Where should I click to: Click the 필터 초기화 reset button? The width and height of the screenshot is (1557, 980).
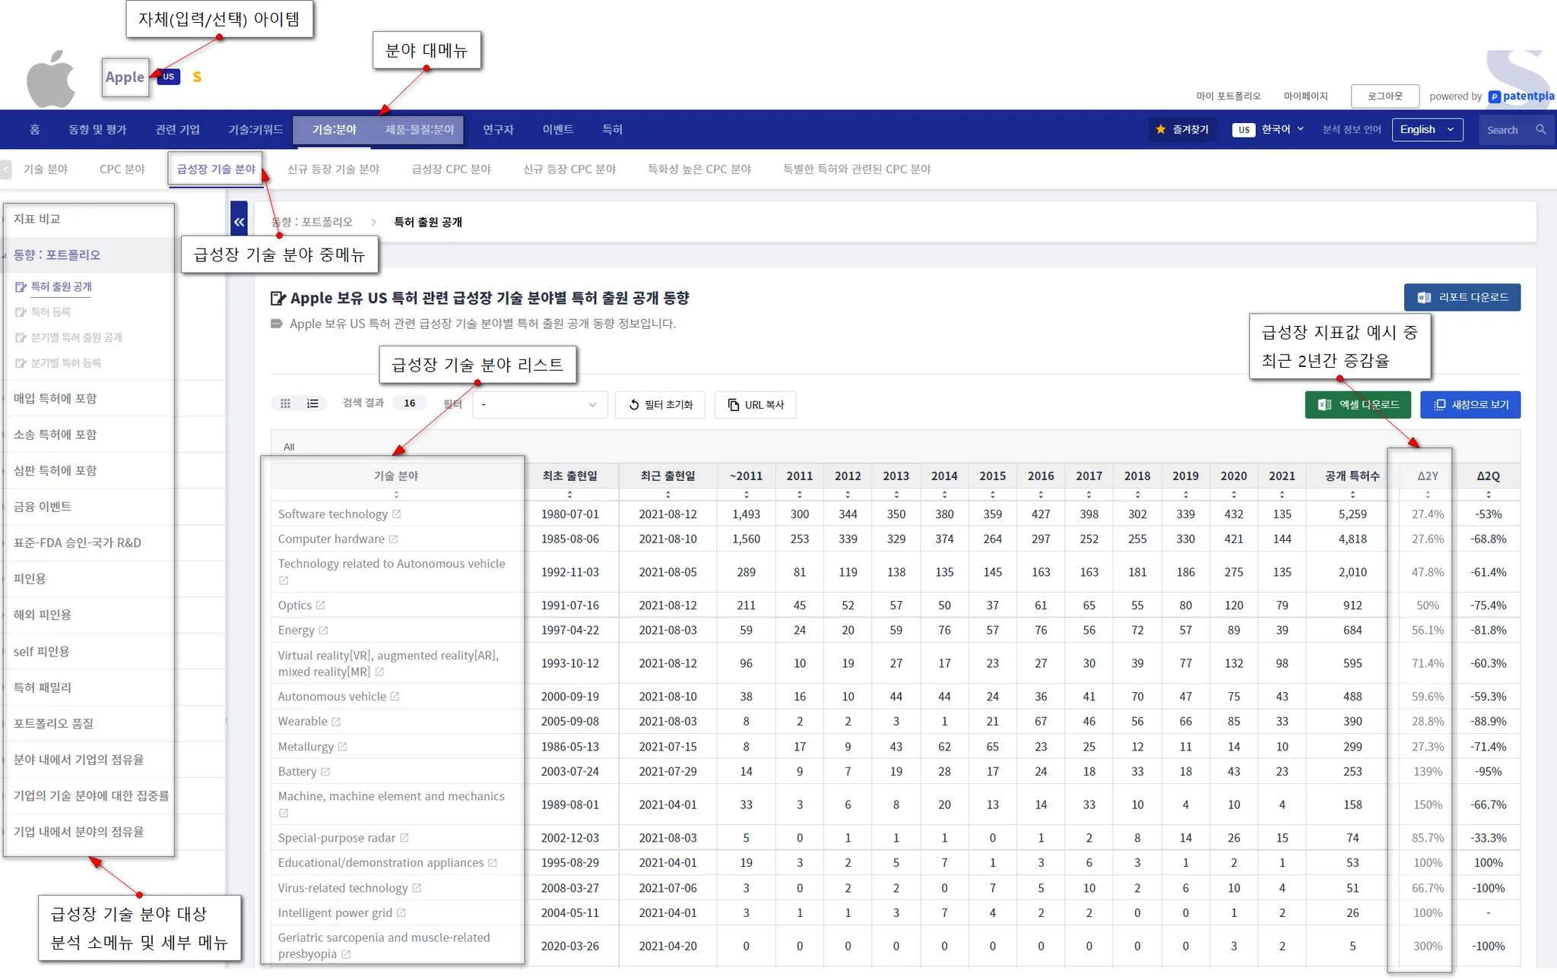660,405
